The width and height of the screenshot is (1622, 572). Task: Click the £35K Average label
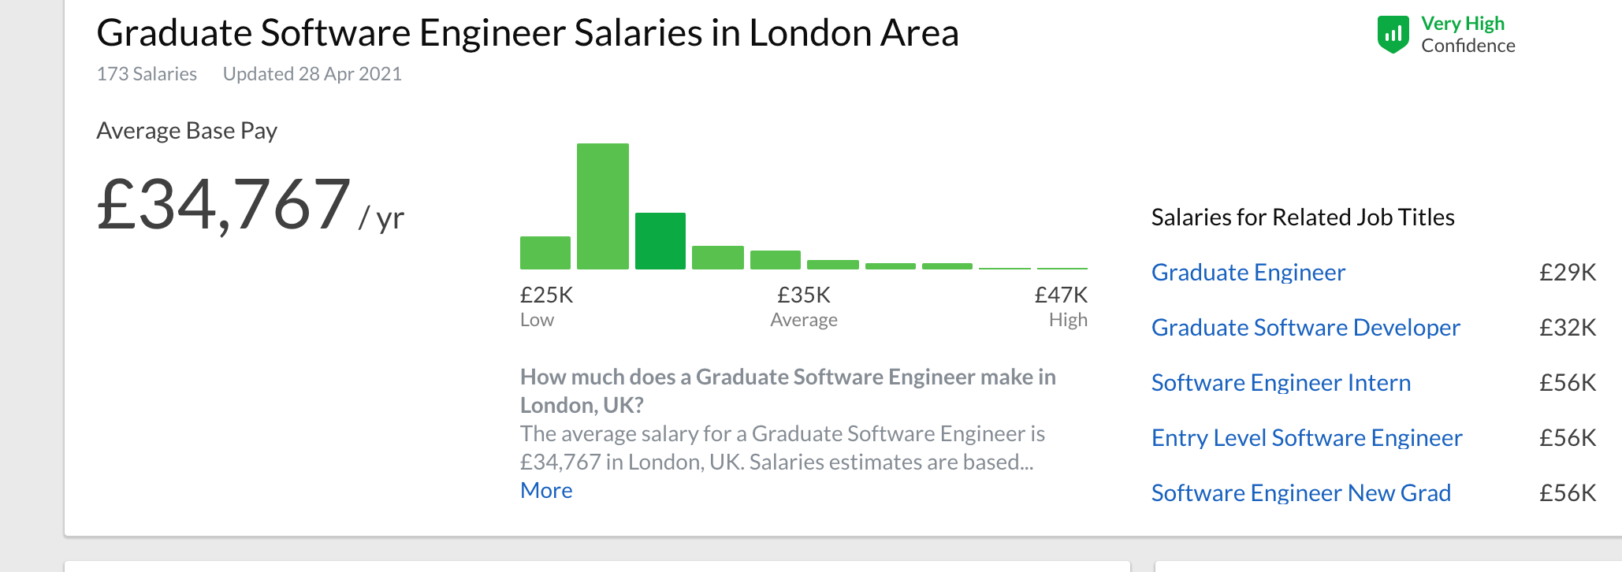(x=804, y=306)
